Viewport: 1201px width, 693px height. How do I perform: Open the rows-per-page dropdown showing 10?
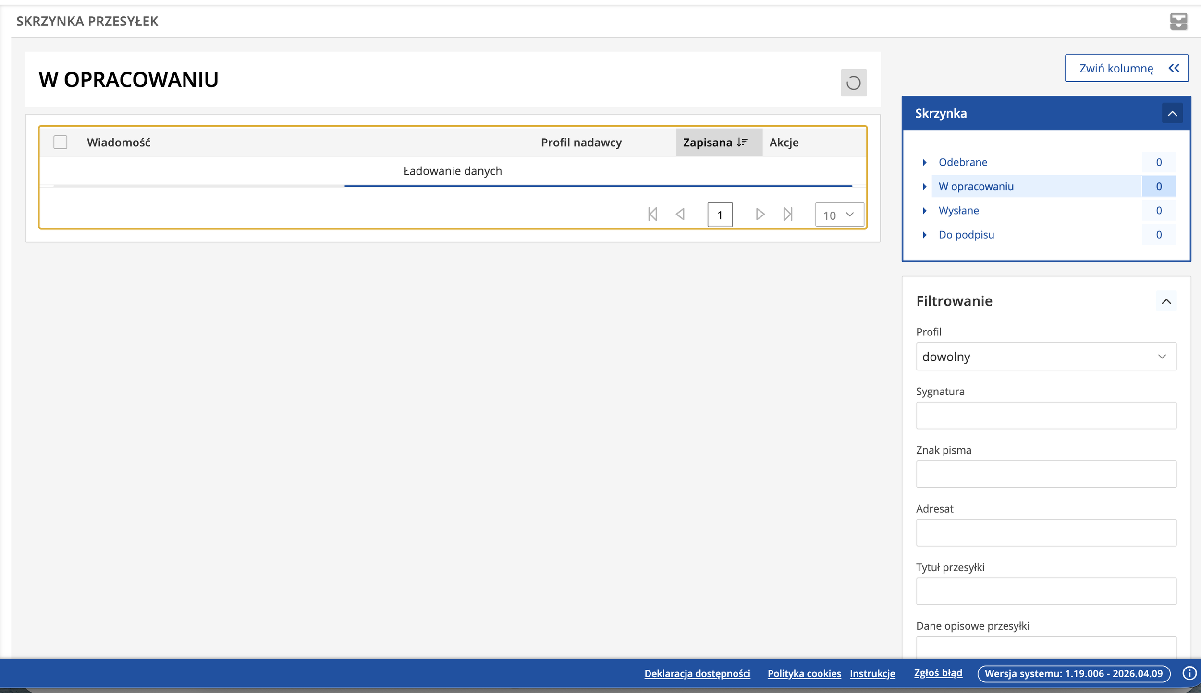[839, 215]
